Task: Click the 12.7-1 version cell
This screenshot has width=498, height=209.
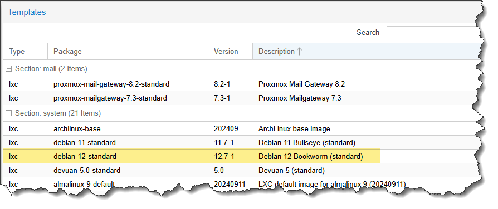Action: 224,156
